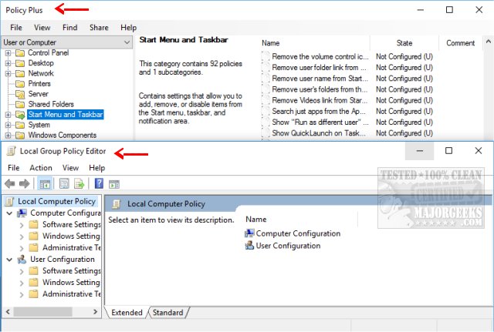Expand the Windows Components node in Policy Plus
The width and height of the screenshot is (494, 332).
click(8, 136)
